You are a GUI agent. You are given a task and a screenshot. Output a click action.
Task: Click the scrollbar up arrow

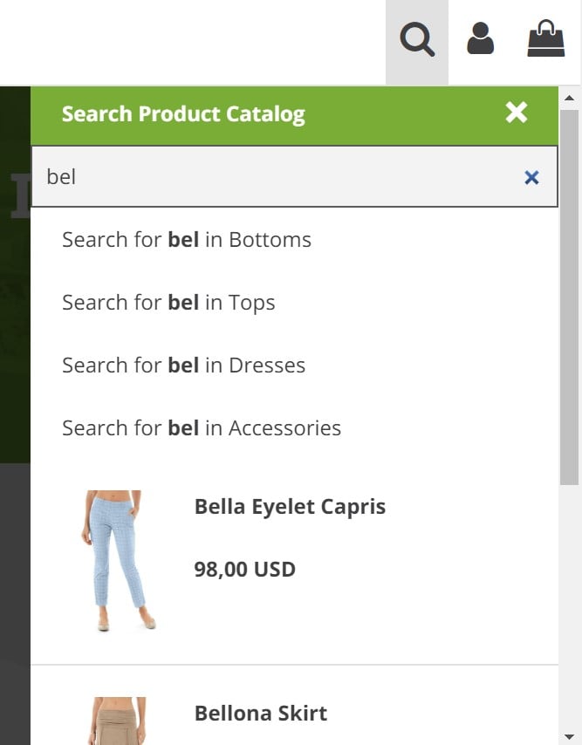pos(569,98)
